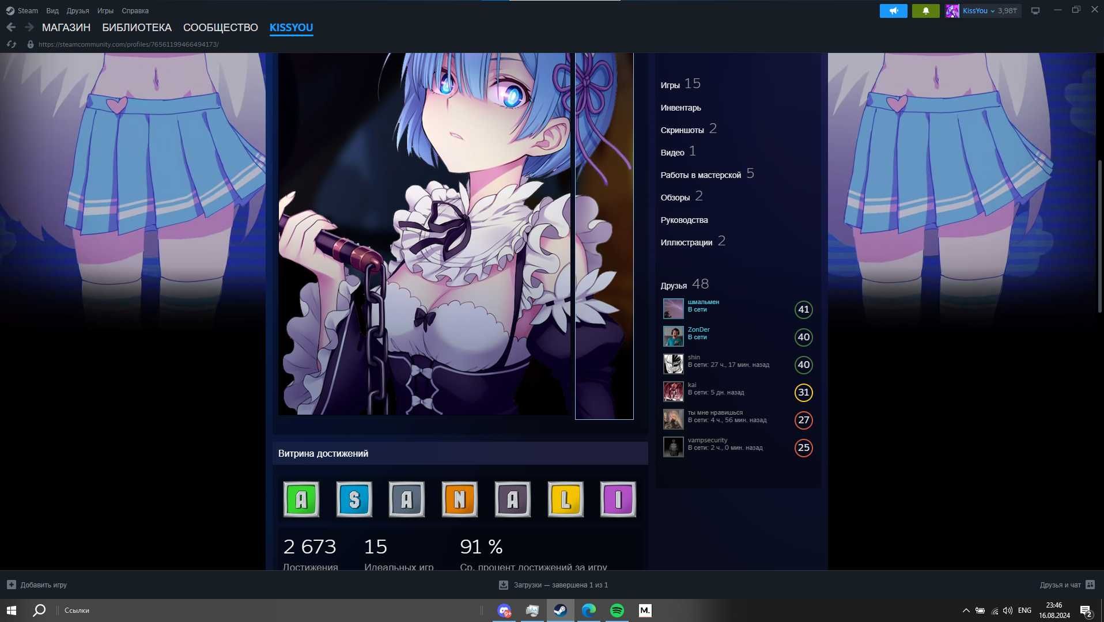
Task: Open the Справка menu
Action: point(135,11)
